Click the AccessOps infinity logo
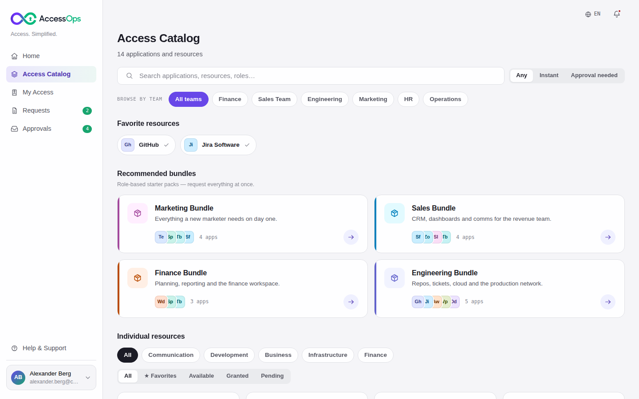The width and height of the screenshot is (639, 399). (x=24, y=19)
